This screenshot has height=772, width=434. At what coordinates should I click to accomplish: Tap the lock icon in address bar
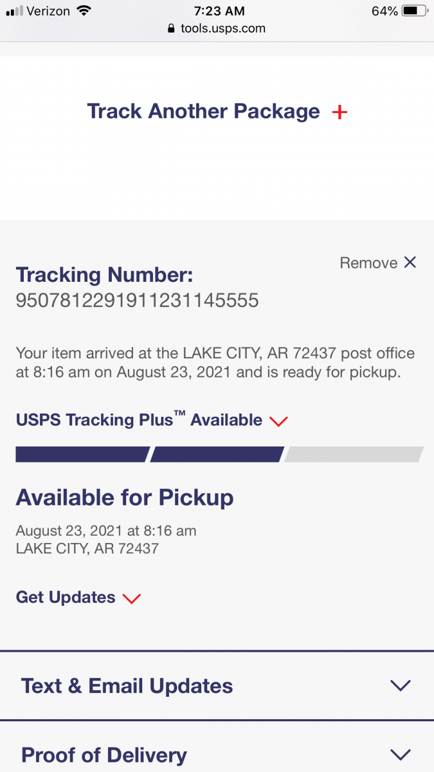[170, 28]
